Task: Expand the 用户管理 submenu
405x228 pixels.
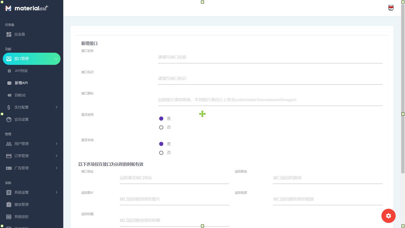Action: coord(56,144)
